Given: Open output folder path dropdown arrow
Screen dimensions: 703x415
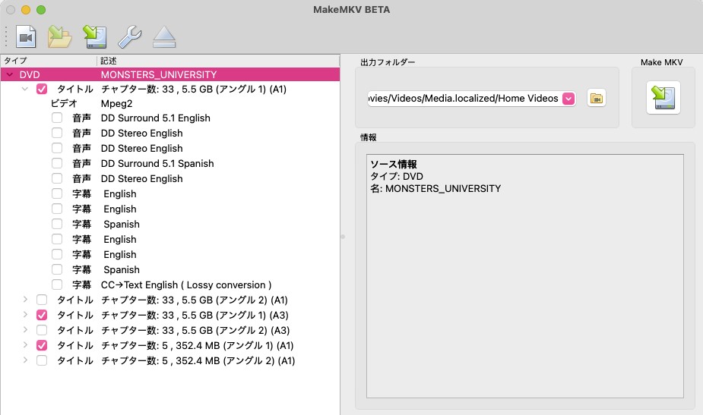Looking at the screenshot, I should 568,99.
